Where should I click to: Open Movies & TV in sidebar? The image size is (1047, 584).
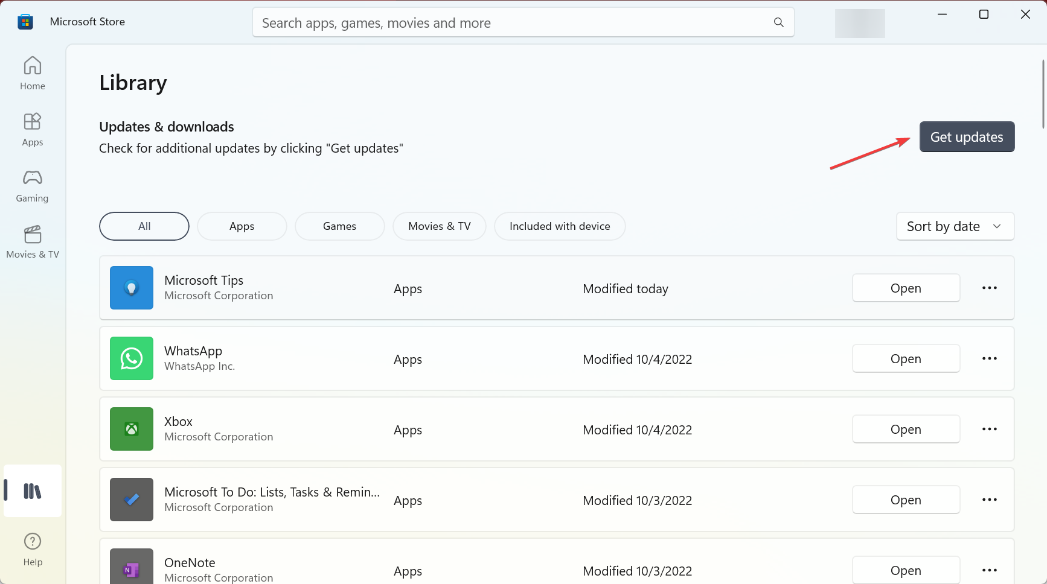pos(33,242)
